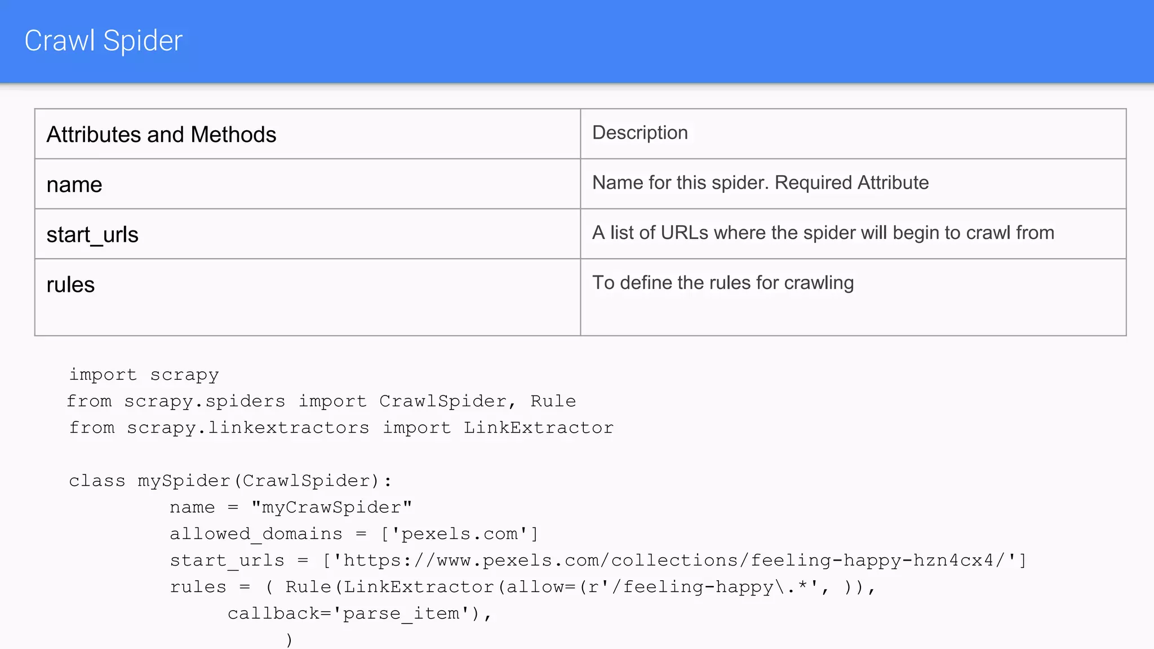This screenshot has height=649, width=1154.
Task: Click the 'allowed_domains = ['pexels.com']' line
Action: click(354, 534)
